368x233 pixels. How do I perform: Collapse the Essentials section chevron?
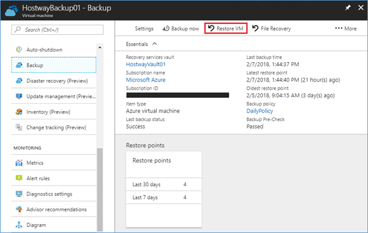pos(155,44)
